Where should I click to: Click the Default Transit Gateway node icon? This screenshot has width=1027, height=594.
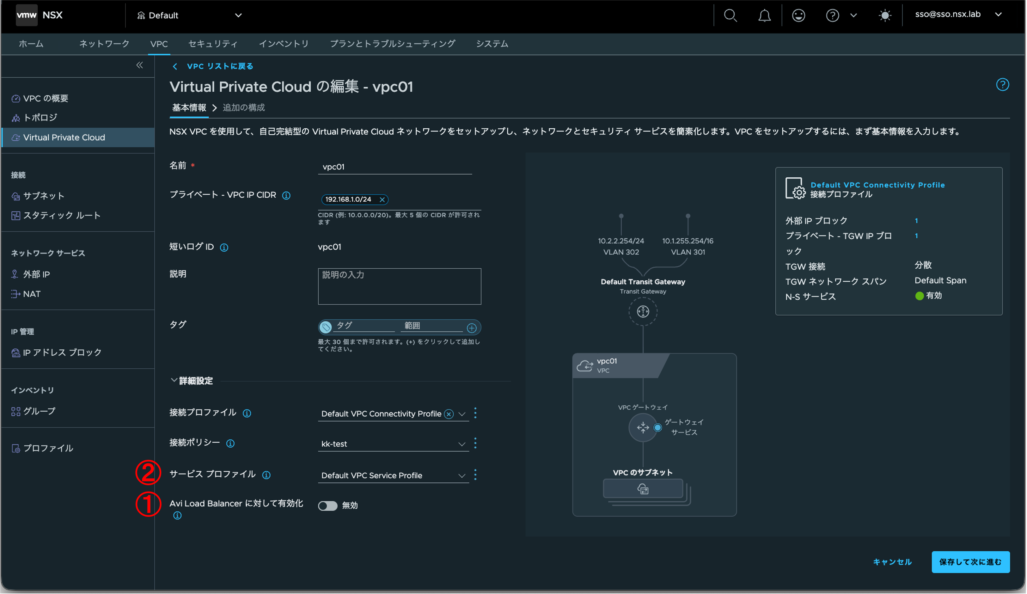pos(643,312)
